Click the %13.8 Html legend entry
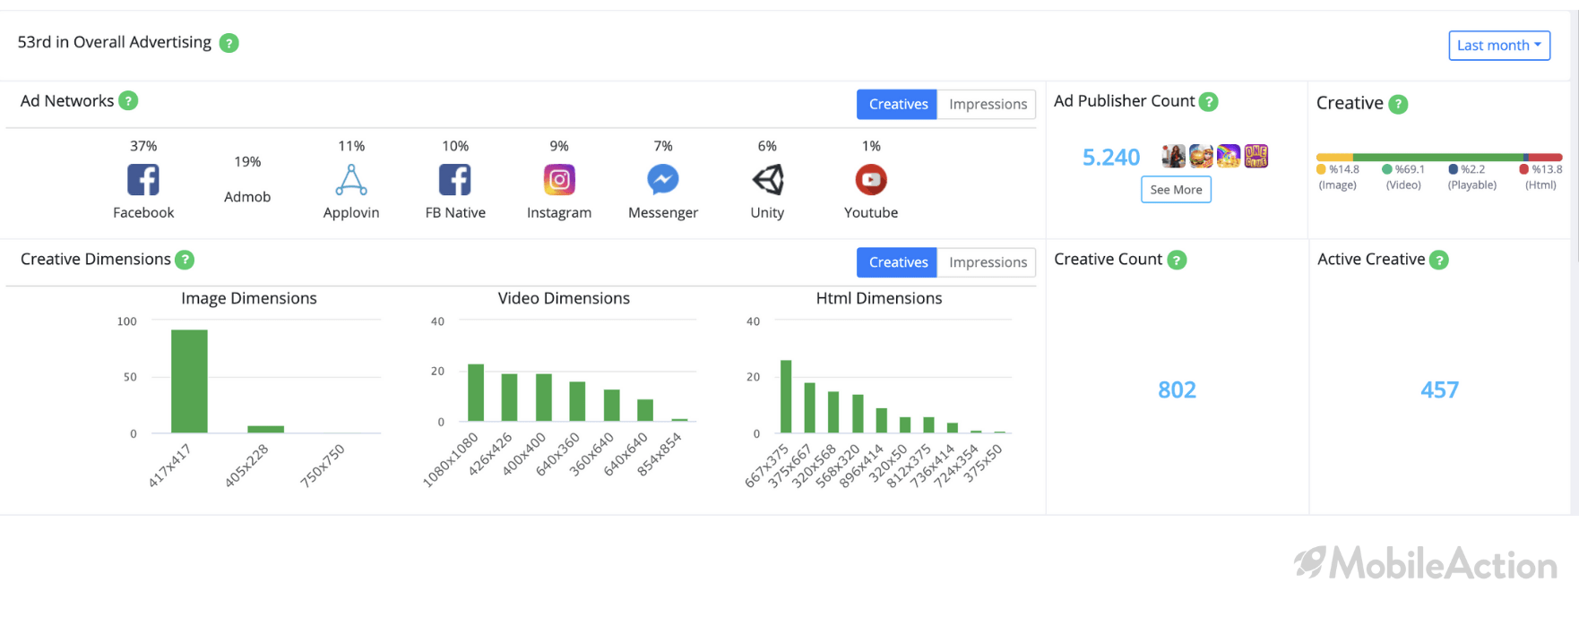1579x625 pixels. pyautogui.click(x=1541, y=176)
